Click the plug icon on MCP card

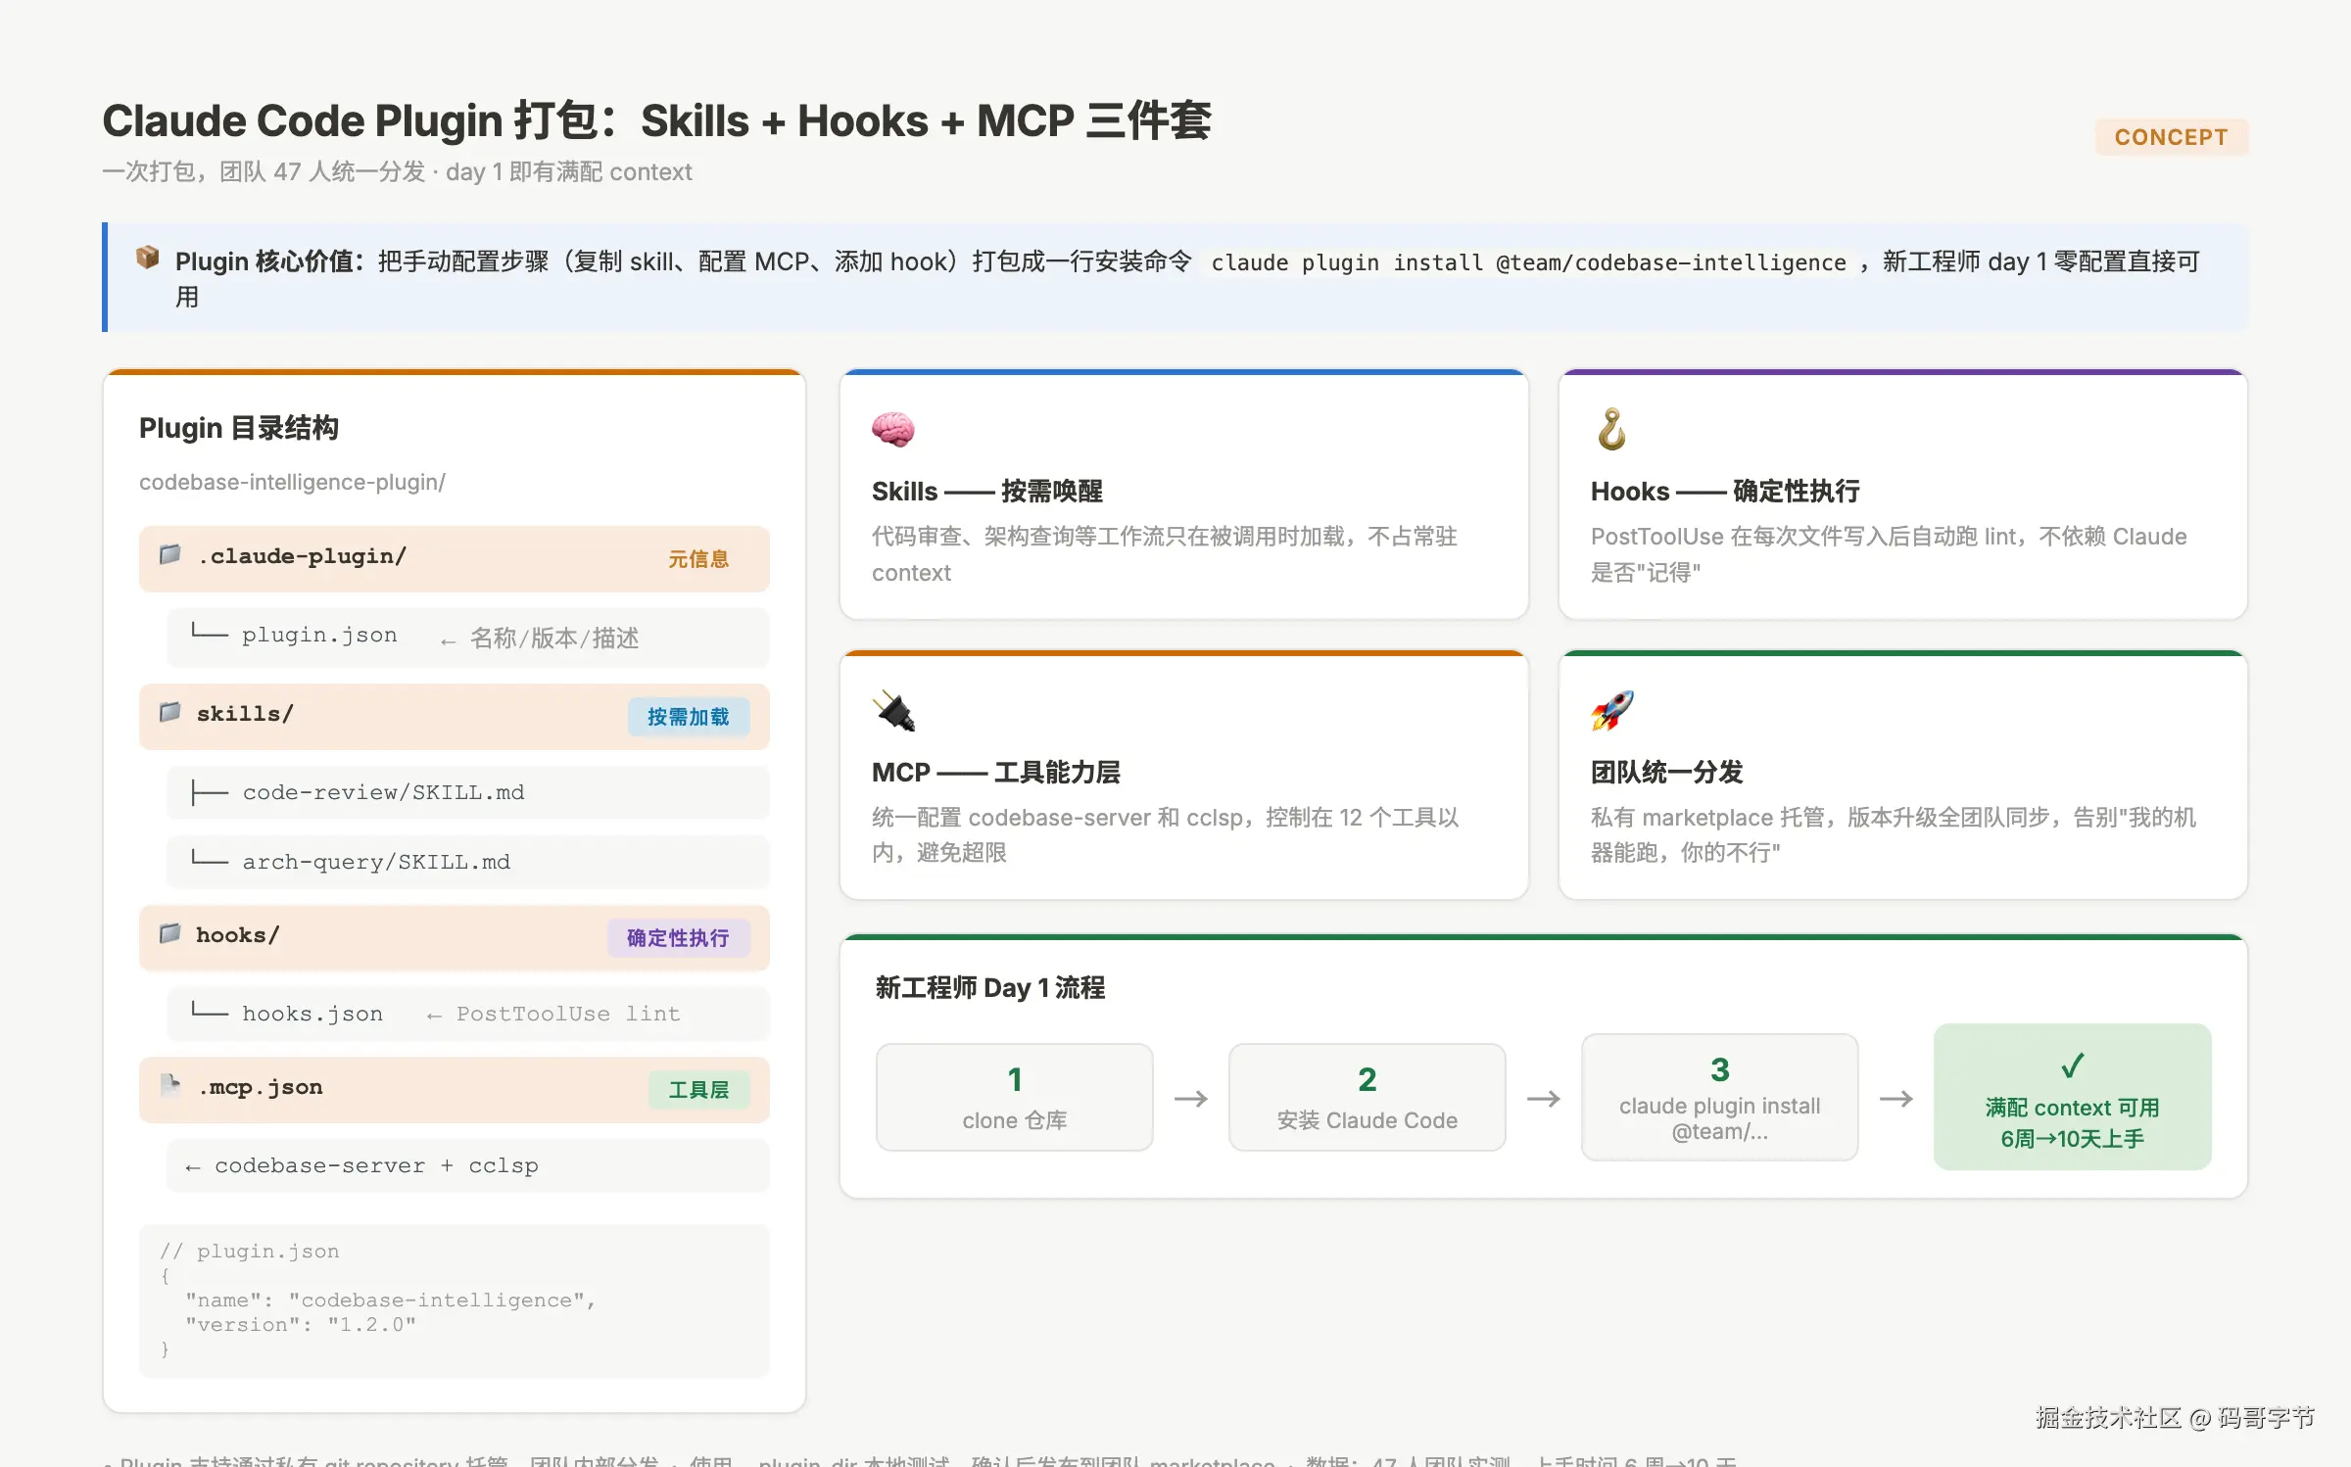click(x=894, y=711)
